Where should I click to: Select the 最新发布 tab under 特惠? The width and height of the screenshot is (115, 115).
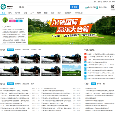[x=11, y=50]
